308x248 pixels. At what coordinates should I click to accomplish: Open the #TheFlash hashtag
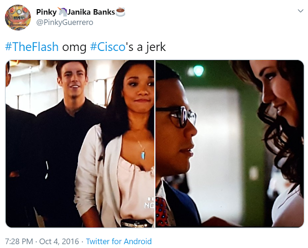click(32, 47)
